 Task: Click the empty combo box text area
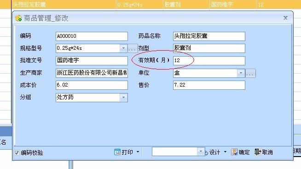click(x=174, y=152)
